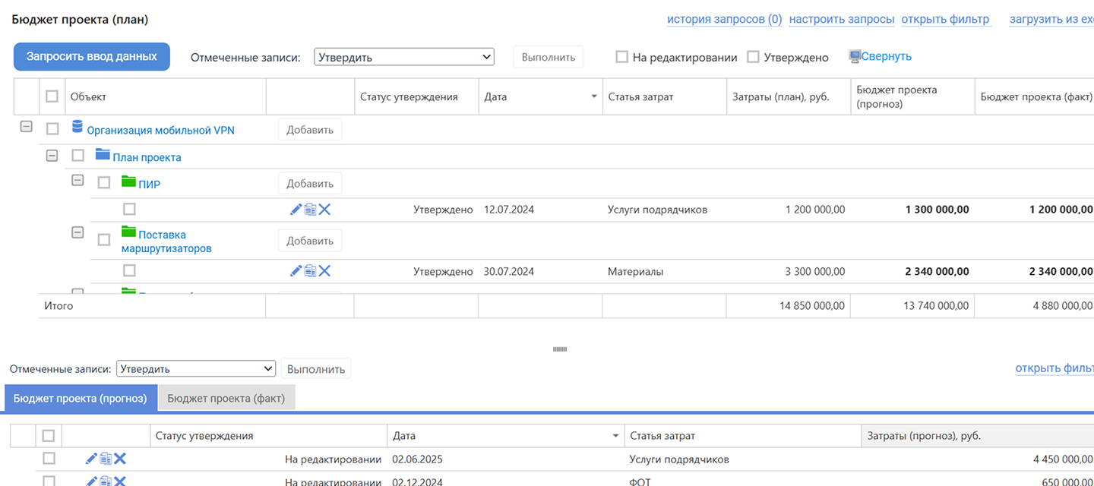Grab the horizontal splitter handle between panels
The width and height of the screenshot is (1094, 486).
click(x=560, y=349)
